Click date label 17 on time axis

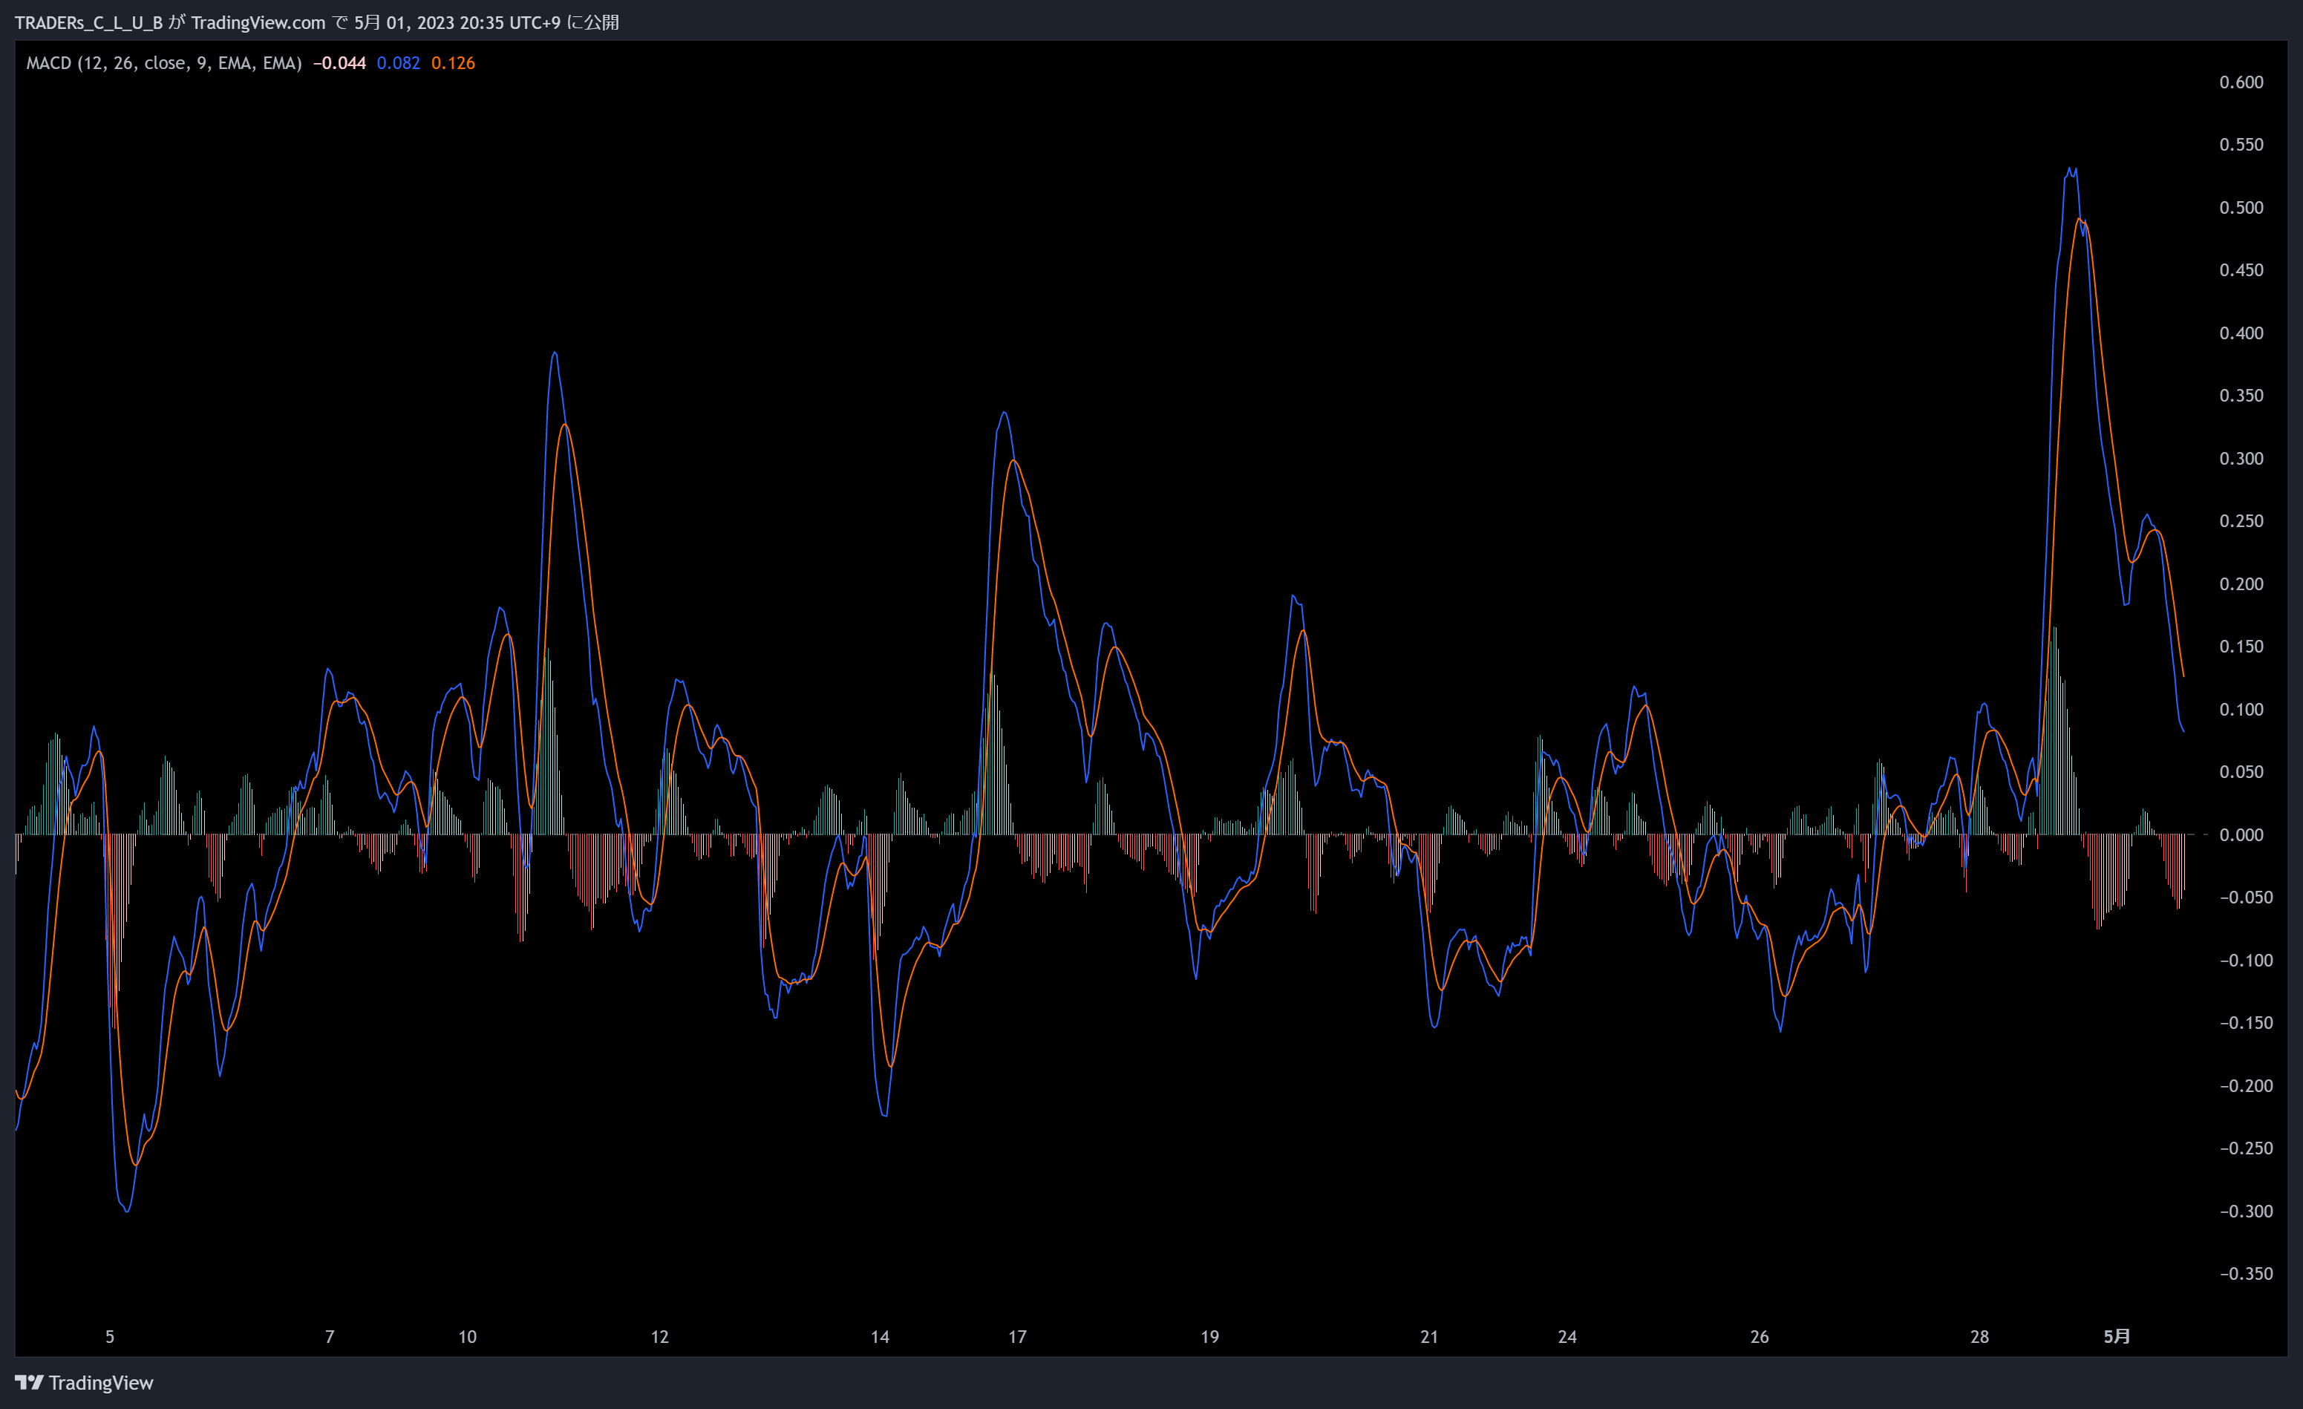pos(1017,1337)
